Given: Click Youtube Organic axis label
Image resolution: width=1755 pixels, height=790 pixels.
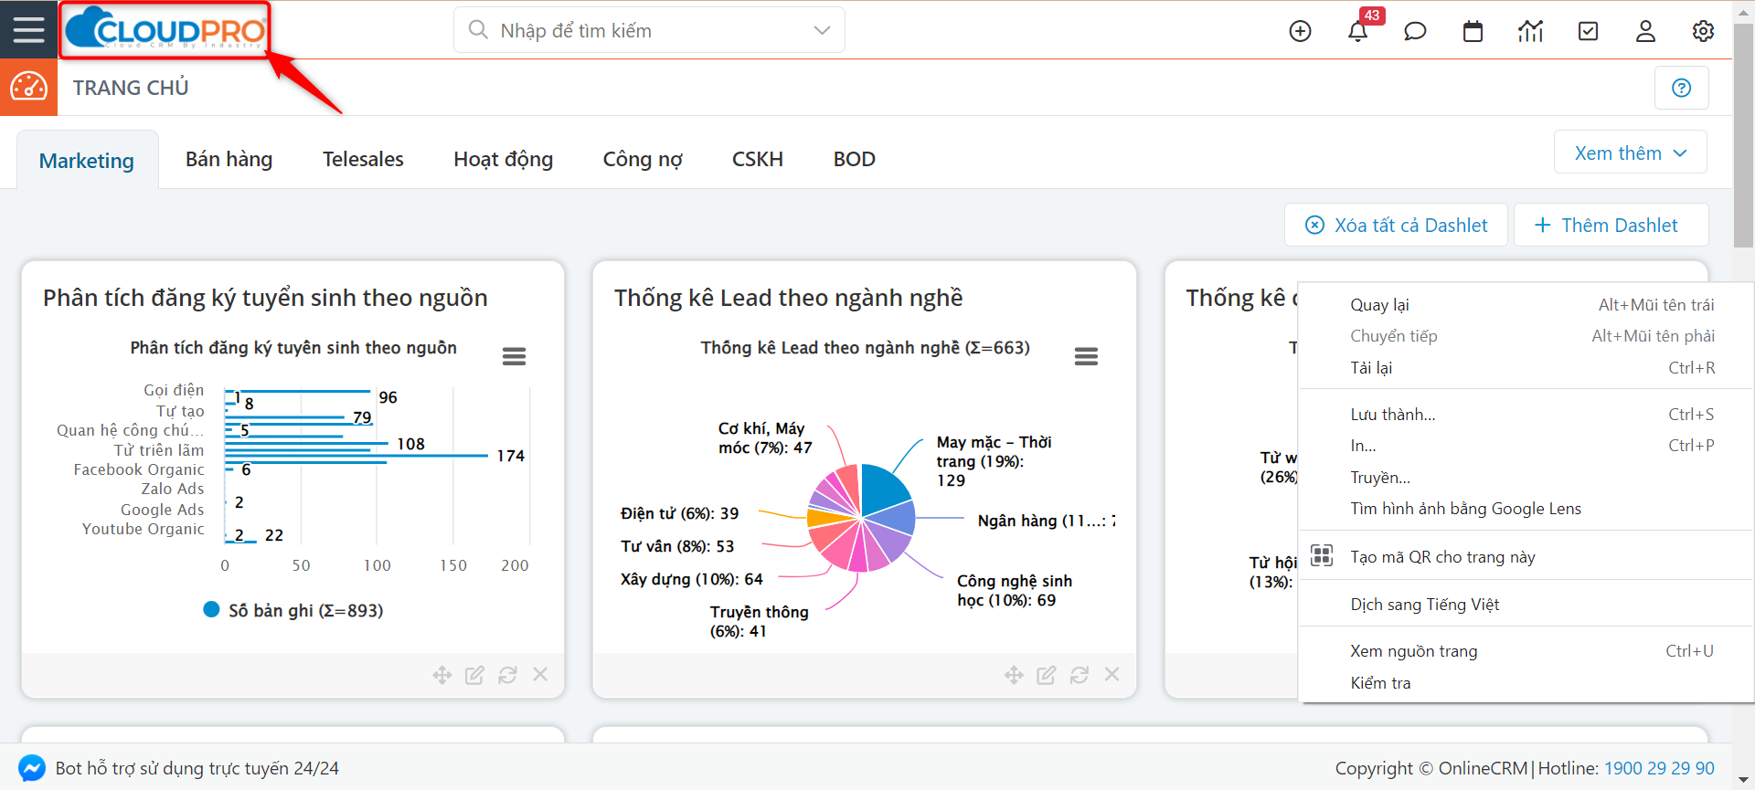Looking at the screenshot, I should 143,529.
